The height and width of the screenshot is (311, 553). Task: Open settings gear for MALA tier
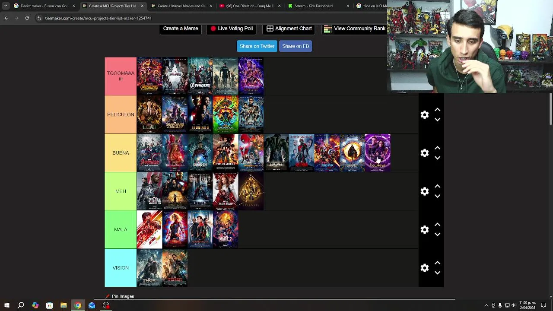coord(425,229)
